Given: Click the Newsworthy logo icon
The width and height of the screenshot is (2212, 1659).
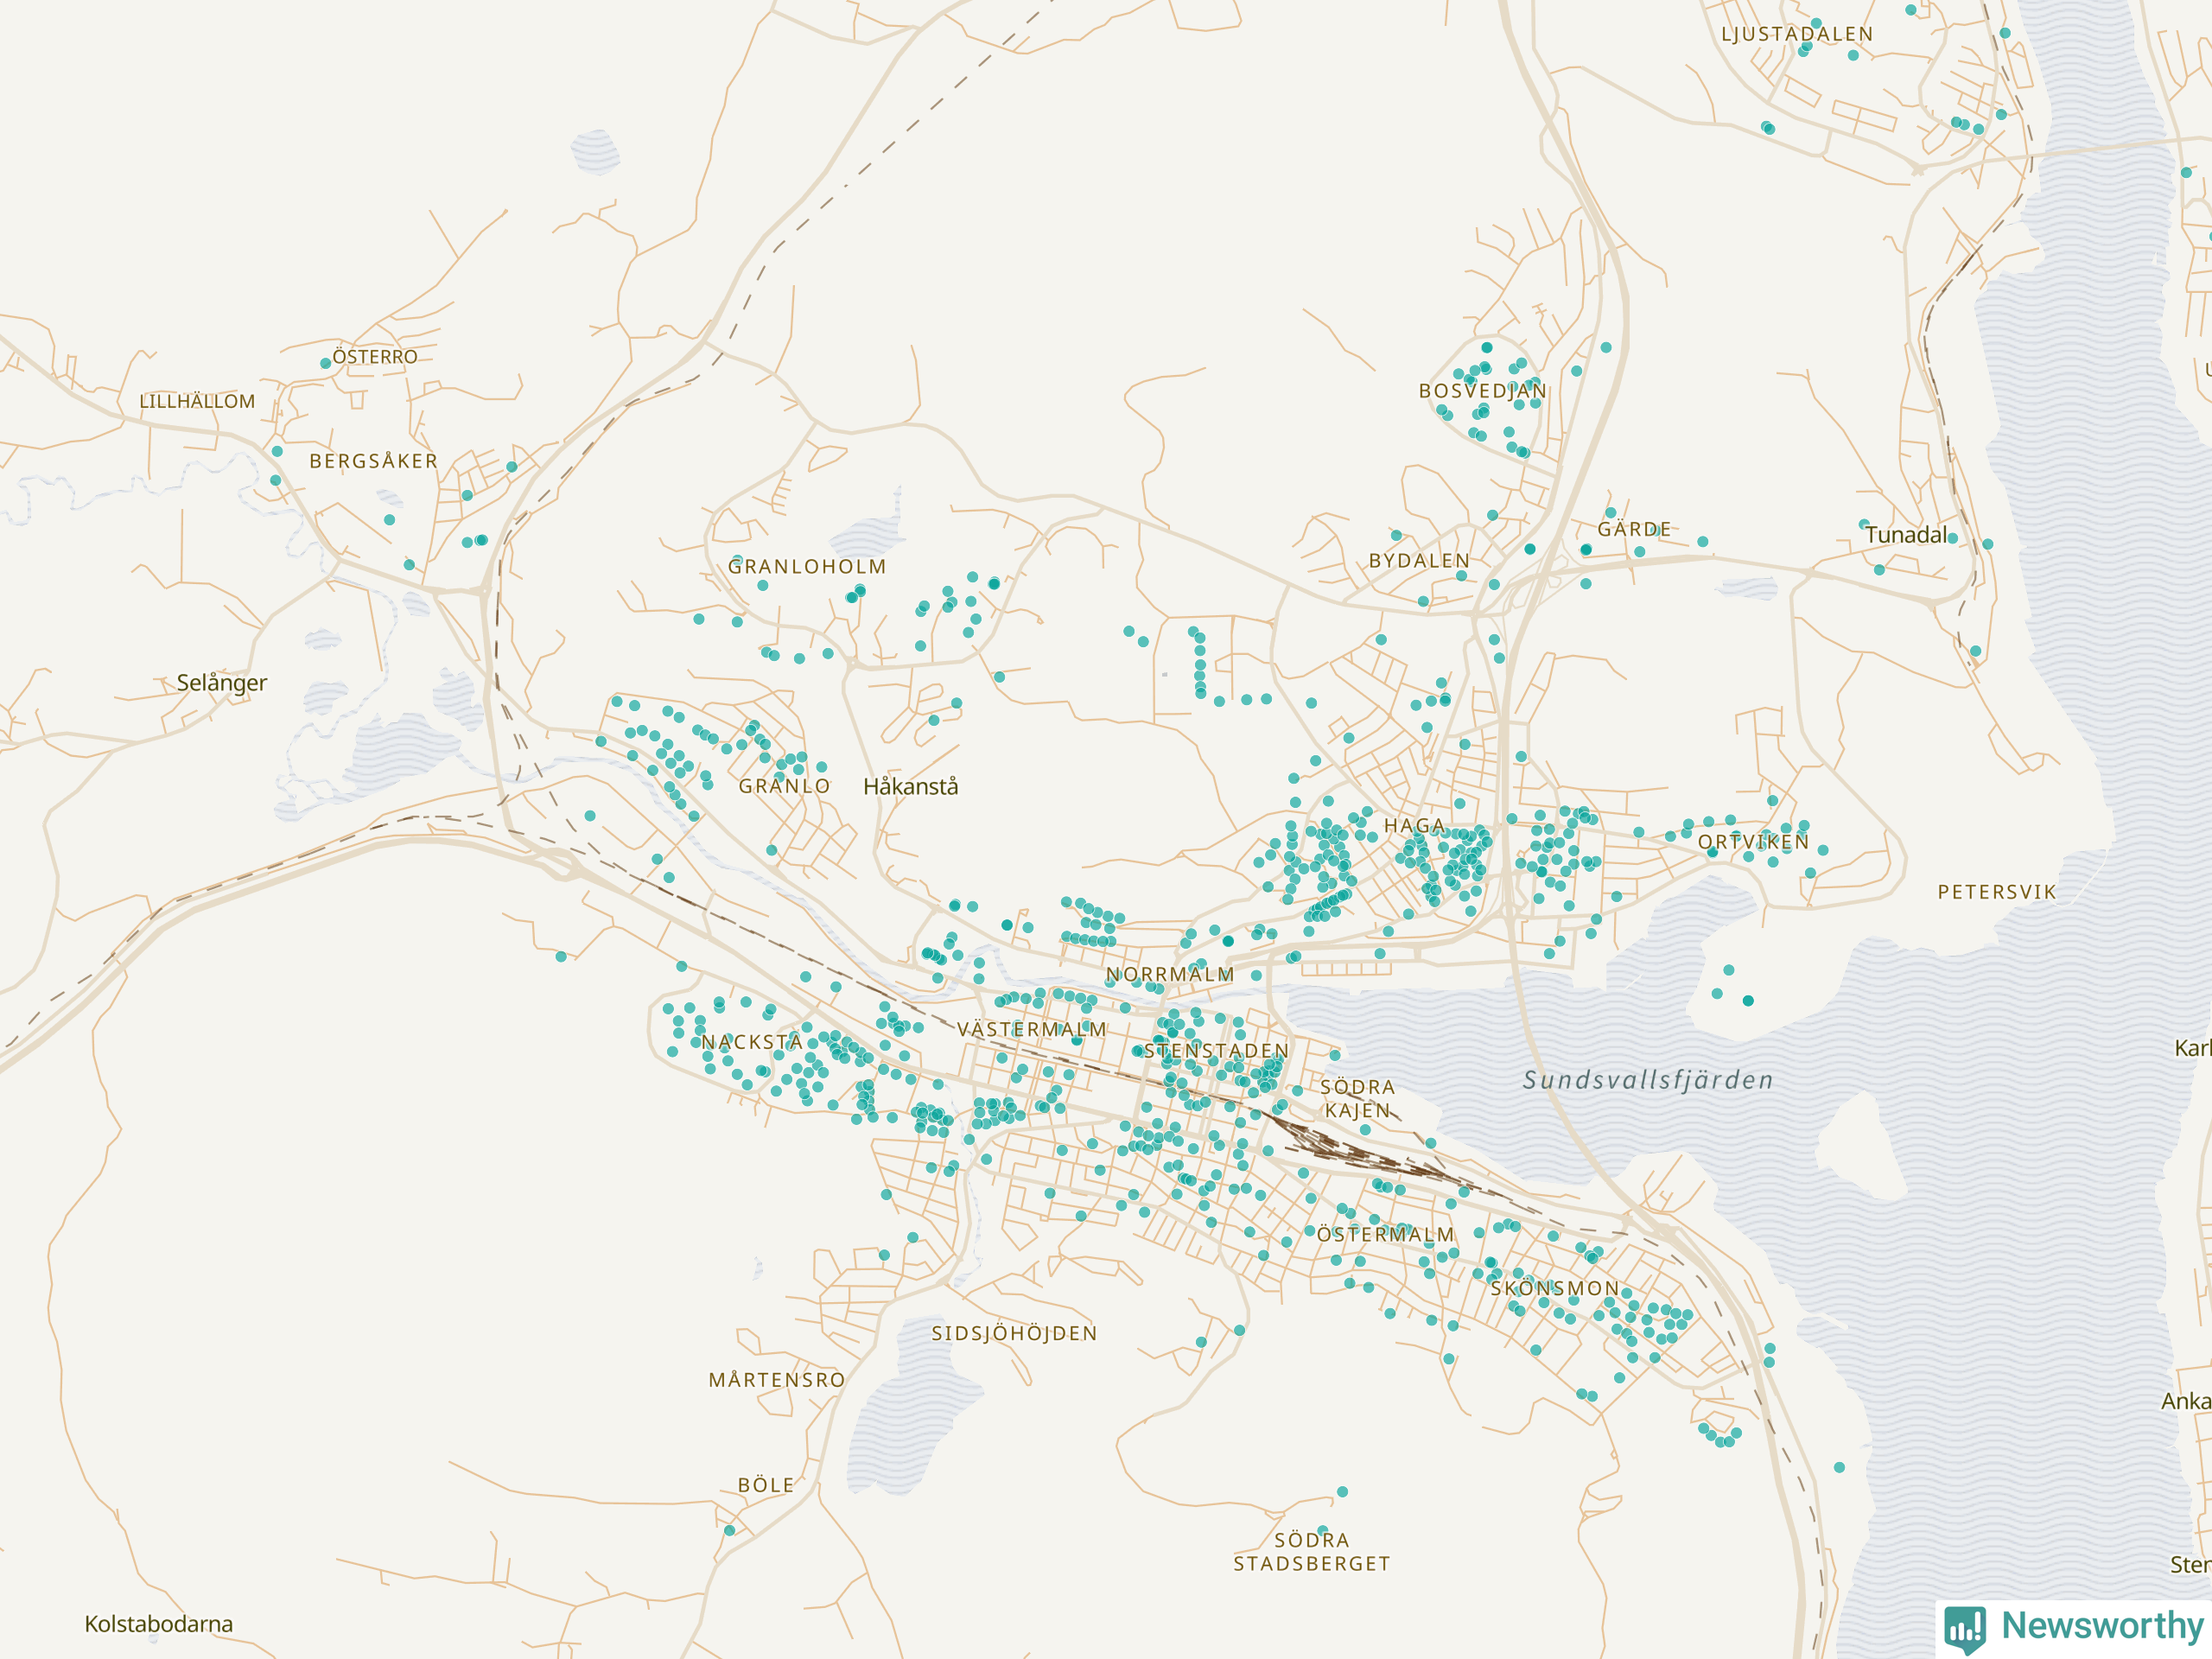Looking at the screenshot, I should pos(1965,1628).
